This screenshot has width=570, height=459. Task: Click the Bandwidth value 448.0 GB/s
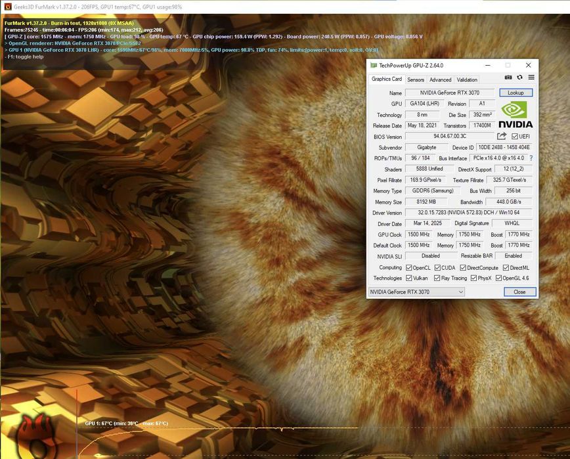click(x=509, y=202)
